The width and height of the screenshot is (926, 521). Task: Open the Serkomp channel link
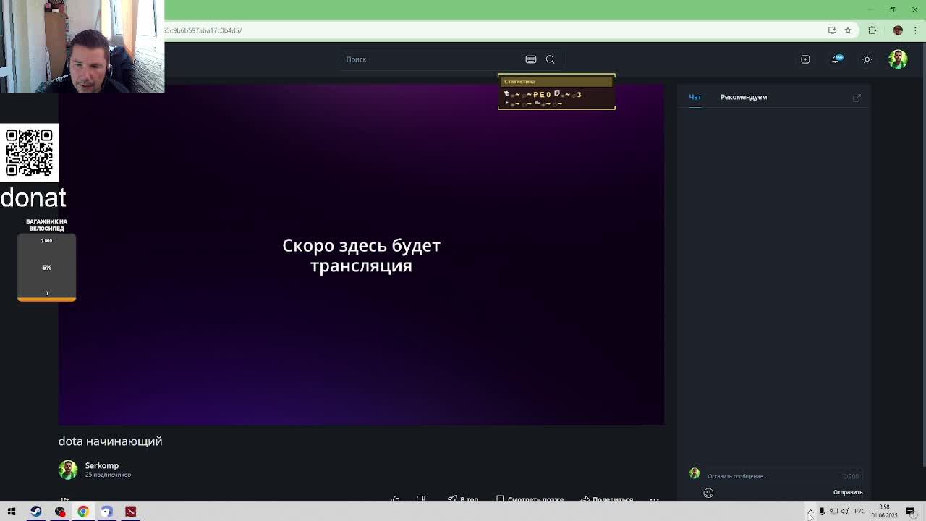(102, 466)
